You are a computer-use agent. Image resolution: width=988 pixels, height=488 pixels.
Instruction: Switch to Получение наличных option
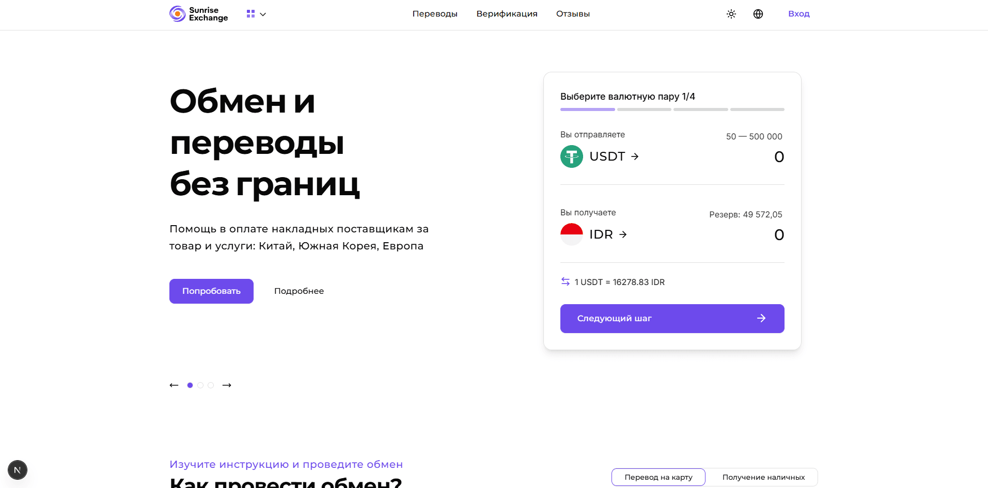coord(763,477)
